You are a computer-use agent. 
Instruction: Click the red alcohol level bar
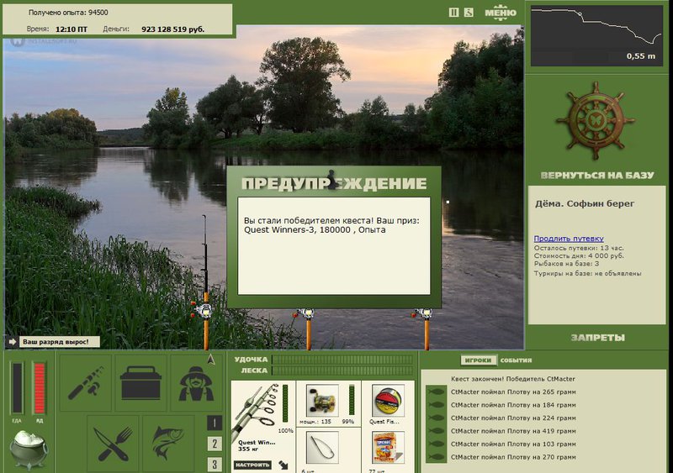(x=40, y=387)
